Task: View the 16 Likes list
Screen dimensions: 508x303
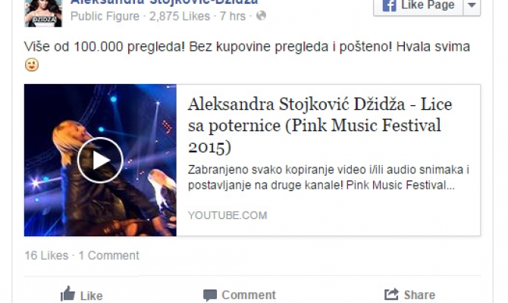Action: pyautogui.click(x=46, y=255)
